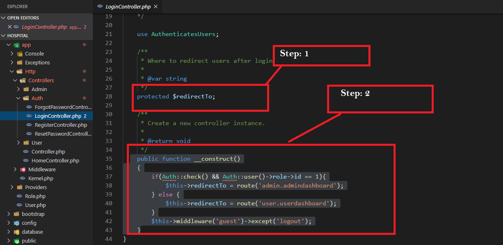Click the Middleware folder icon

pos(23,170)
